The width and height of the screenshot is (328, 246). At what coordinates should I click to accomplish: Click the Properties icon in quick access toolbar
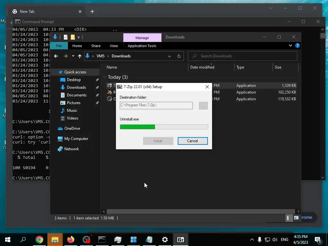(66, 37)
